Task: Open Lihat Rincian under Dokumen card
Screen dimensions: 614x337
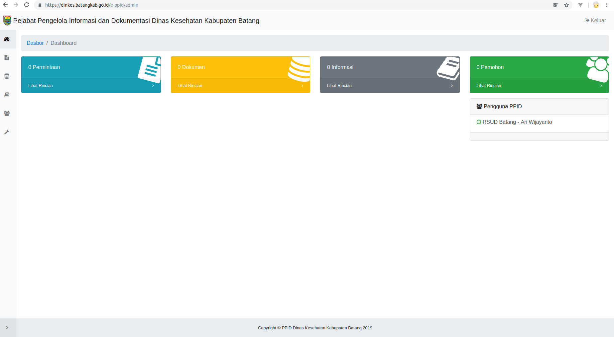Action: [x=190, y=86]
